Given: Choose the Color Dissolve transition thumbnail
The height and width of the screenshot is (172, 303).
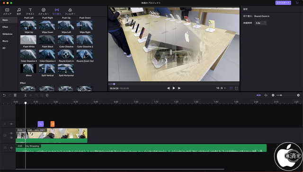Looking at the screenshot, I should 66,40.
